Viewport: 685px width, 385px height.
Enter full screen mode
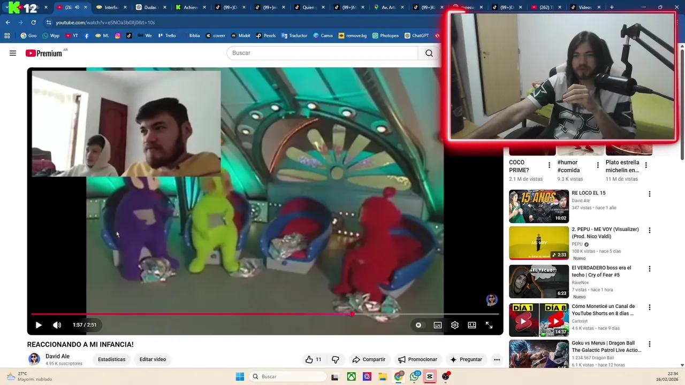coord(489,325)
